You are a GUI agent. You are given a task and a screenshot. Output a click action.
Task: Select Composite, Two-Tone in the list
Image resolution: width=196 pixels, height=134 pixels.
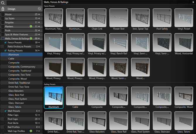(21, 75)
